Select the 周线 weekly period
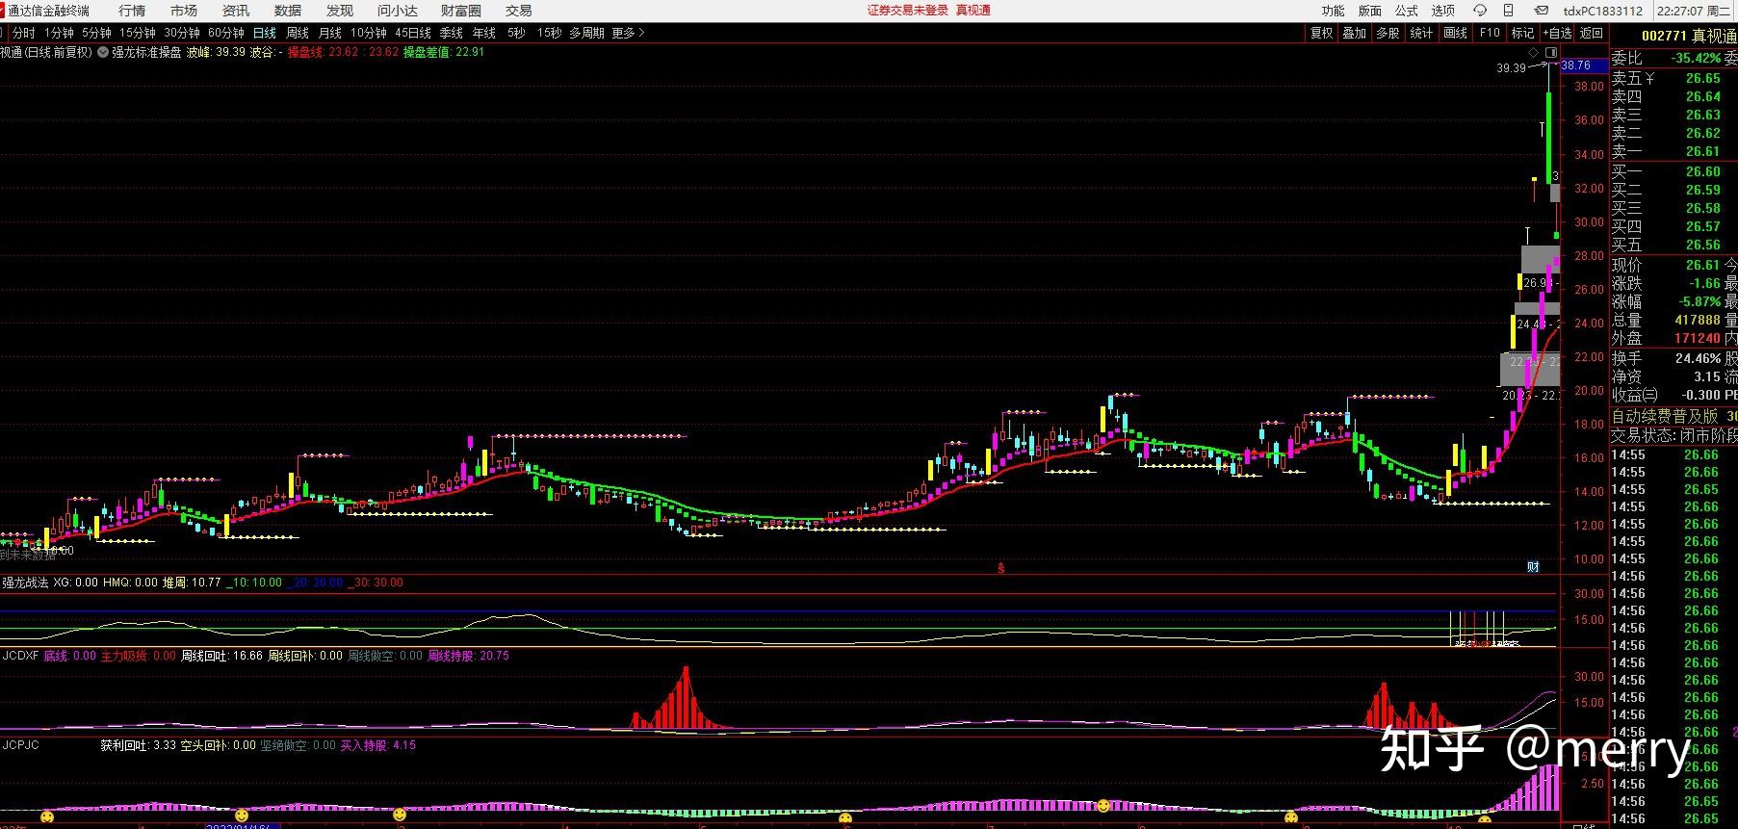The height and width of the screenshot is (829, 1738). coord(298,33)
